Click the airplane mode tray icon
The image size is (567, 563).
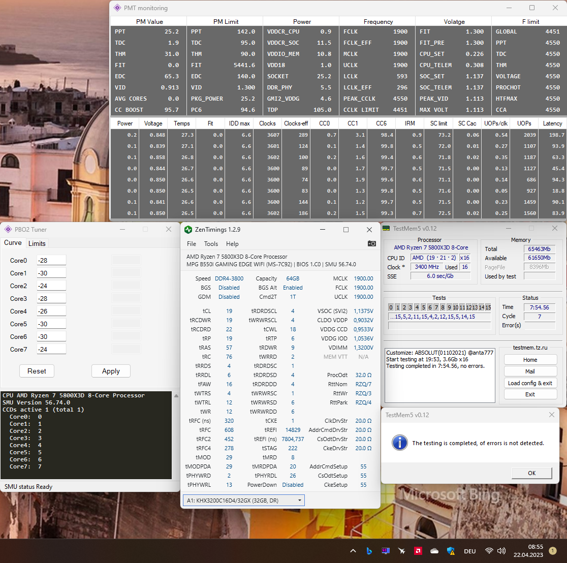402,551
